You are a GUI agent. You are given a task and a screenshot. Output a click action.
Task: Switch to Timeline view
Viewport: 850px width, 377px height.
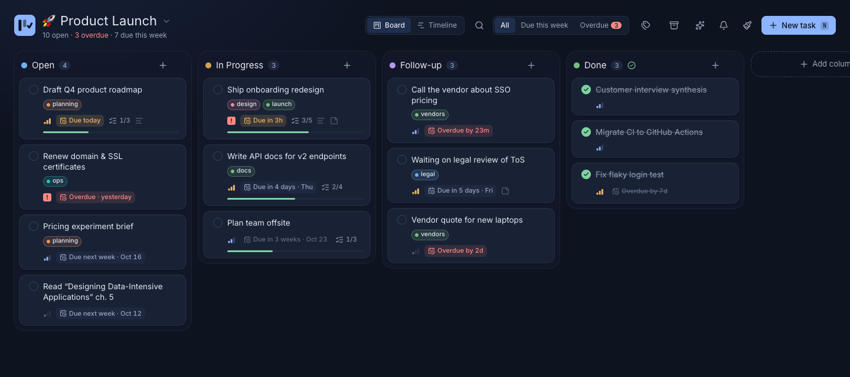click(437, 25)
